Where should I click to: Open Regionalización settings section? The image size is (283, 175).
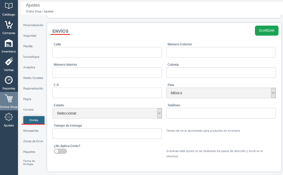click(33, 89)
